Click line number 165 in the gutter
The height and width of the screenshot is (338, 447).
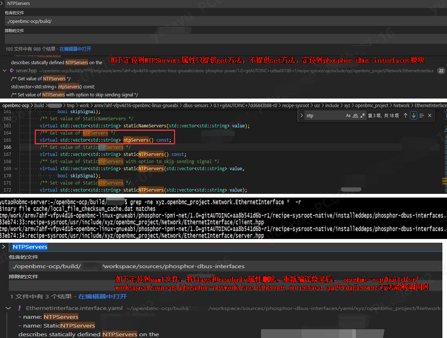[7, 140]
